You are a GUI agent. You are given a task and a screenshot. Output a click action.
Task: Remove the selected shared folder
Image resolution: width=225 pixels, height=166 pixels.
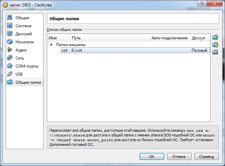tap(215, 52)
